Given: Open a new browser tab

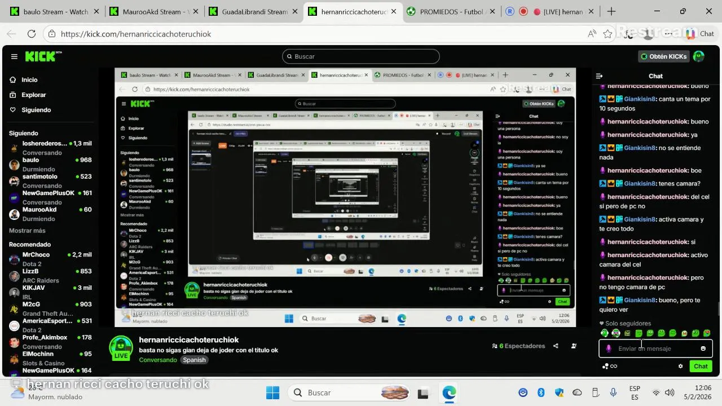Looking at the screenshot, I should click(x=611, y=11).
